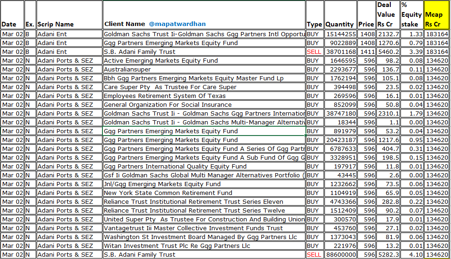Click the deal value 282.8 cell

(x=387, y=201)
